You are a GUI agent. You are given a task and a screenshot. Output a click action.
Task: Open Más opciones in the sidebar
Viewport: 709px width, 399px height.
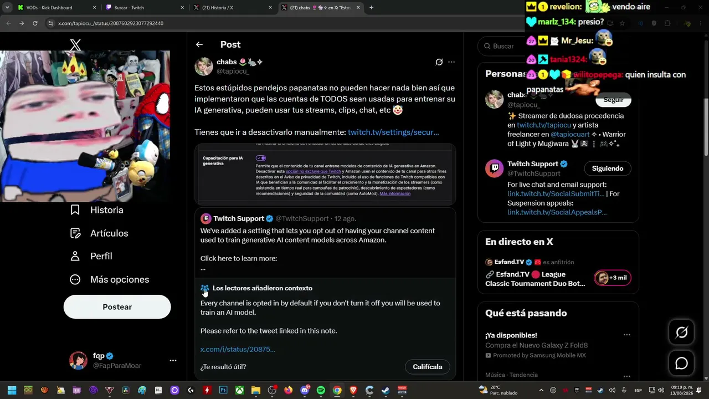[110, 279]
